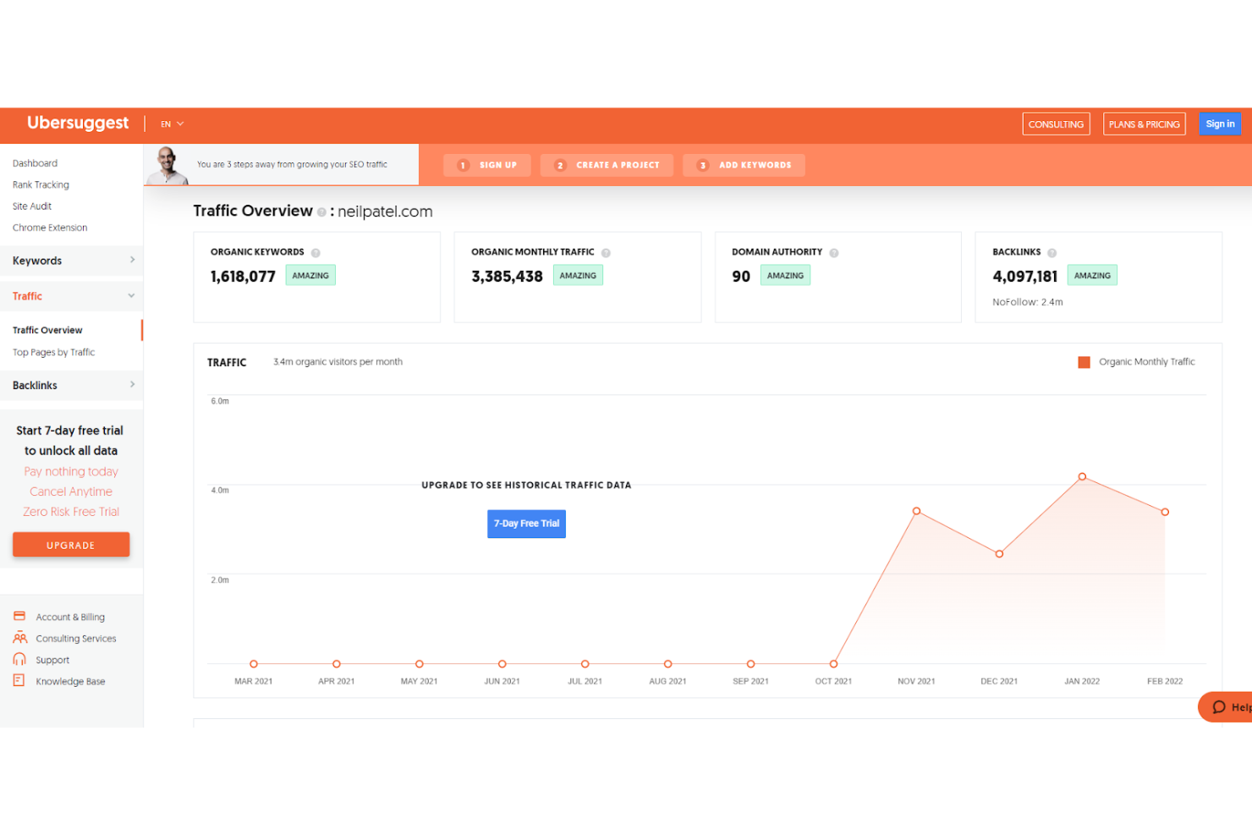
Task: Click the DEC 2021 chart data point
Action: [x=999, y=553]
